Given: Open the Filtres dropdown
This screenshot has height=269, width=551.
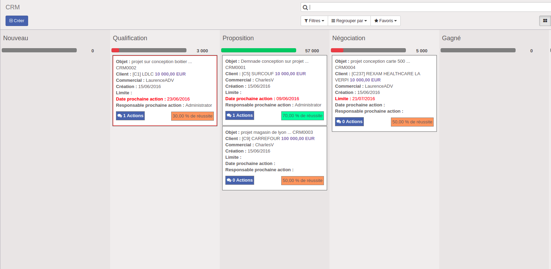Looking at the screenshot, I should point(314,21).
